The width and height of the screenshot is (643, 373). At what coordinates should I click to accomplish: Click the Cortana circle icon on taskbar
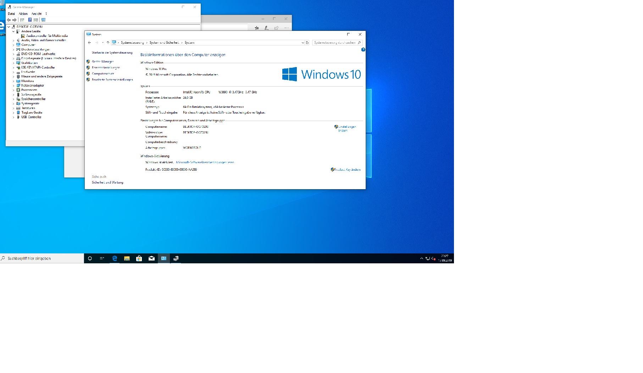(90, 258)
